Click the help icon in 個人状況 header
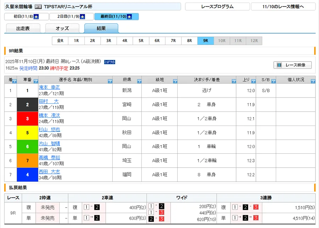This screenshot has width=319, height=228. coord(313,81)
